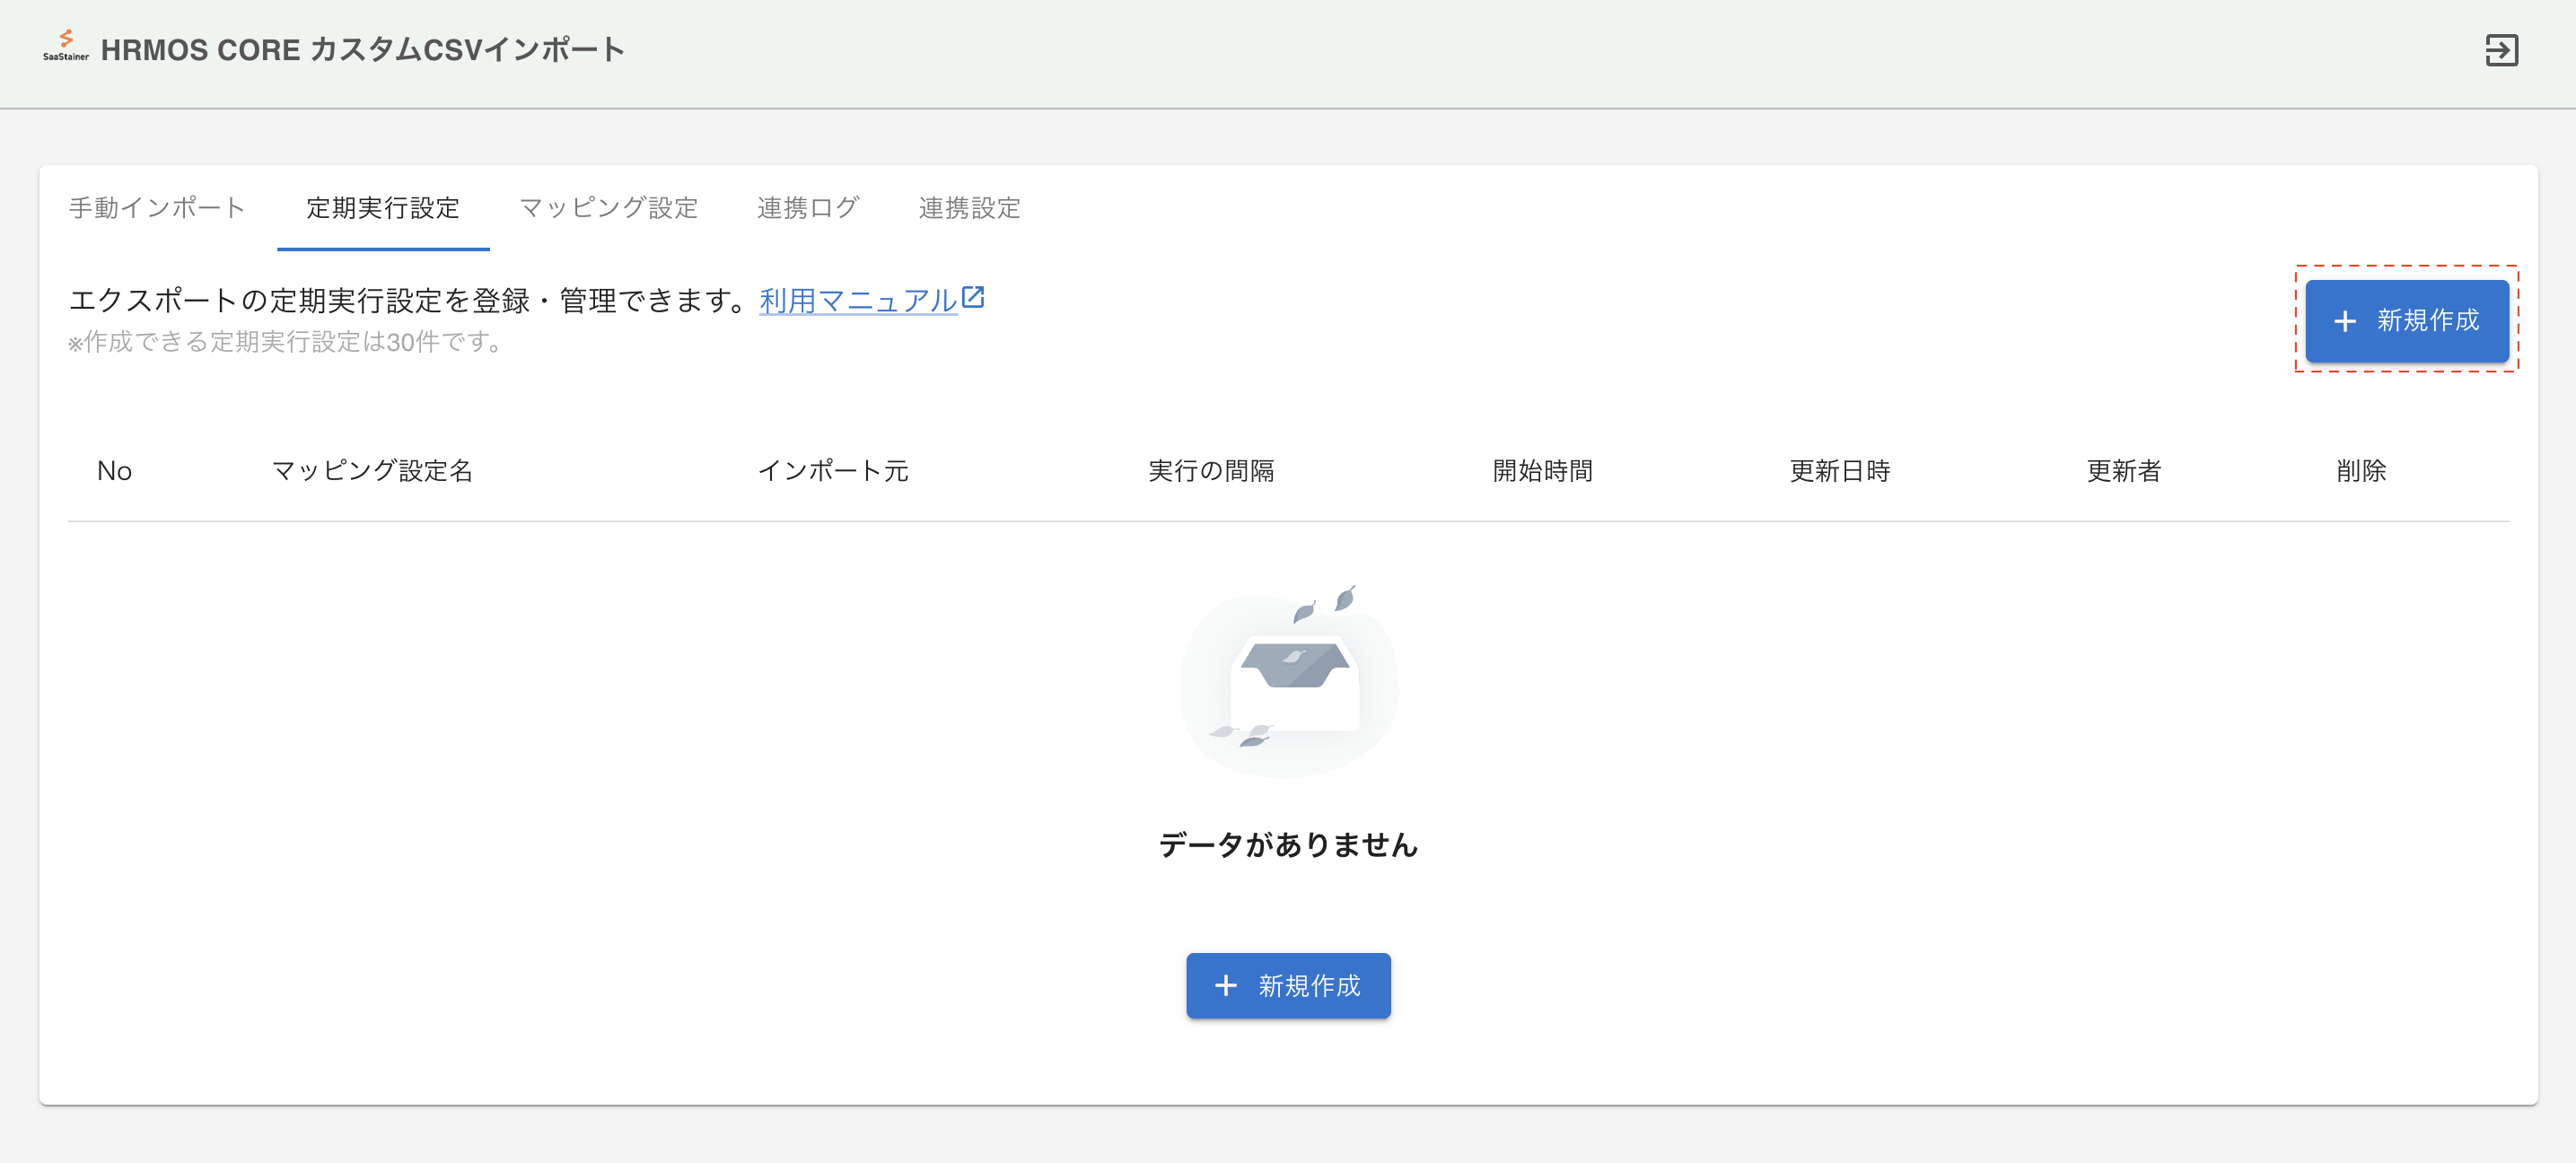Click the plus icon inside the top 新規作成 button

click(x=2345, y=322)
